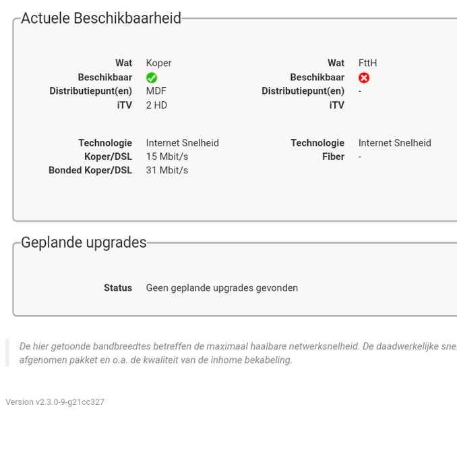Click the Bonded Koper/DSL row label
This screenshot has height=475, width=457.
tap(90, 170)
